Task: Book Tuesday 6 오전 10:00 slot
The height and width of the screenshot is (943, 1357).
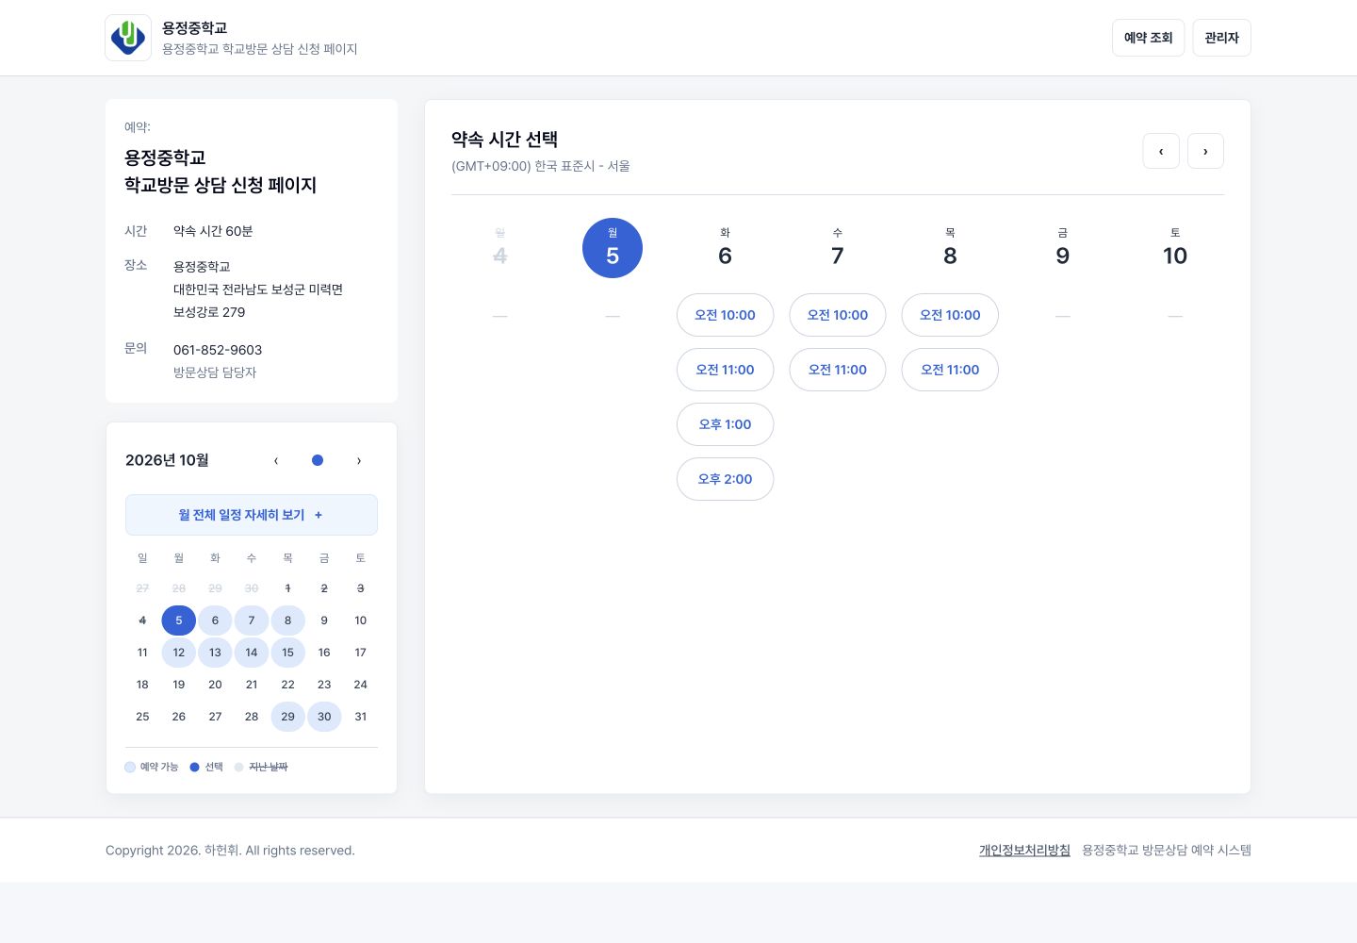Action: pyautogui.click(x=725, y=315)
